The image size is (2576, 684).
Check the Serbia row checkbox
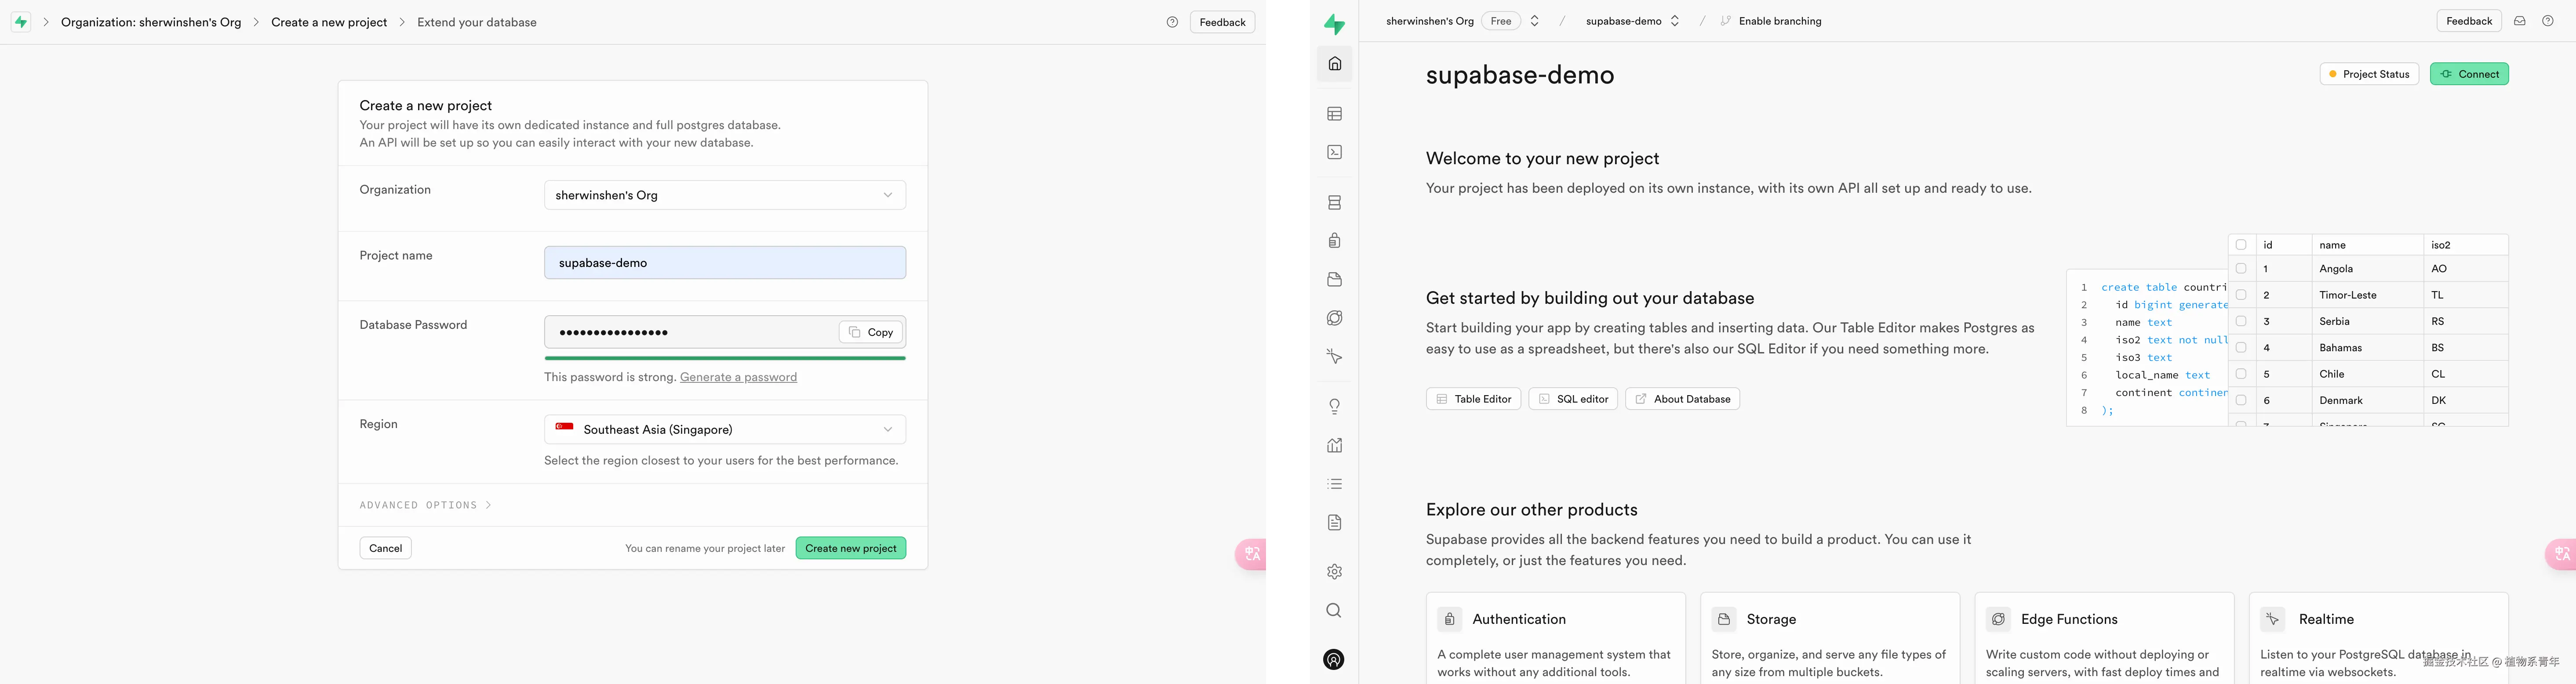(2241, 321)
